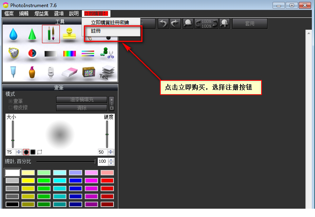Select the layered Text tool
This screenshot has width=315, height=217.
(x=107, y=72)
